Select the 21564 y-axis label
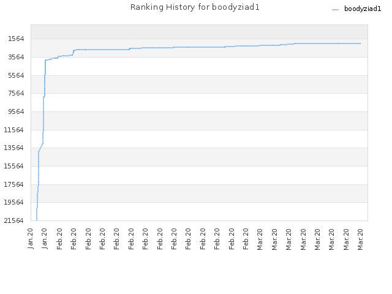 click(13, 221)
